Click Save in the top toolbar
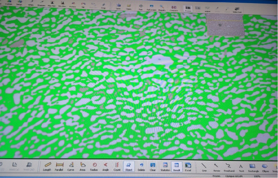Image resolution: width=278 pixels, height=178 pixels. point(118,7)
